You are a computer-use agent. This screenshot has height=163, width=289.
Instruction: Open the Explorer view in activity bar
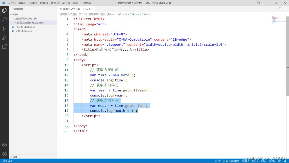tap(4, 10)
